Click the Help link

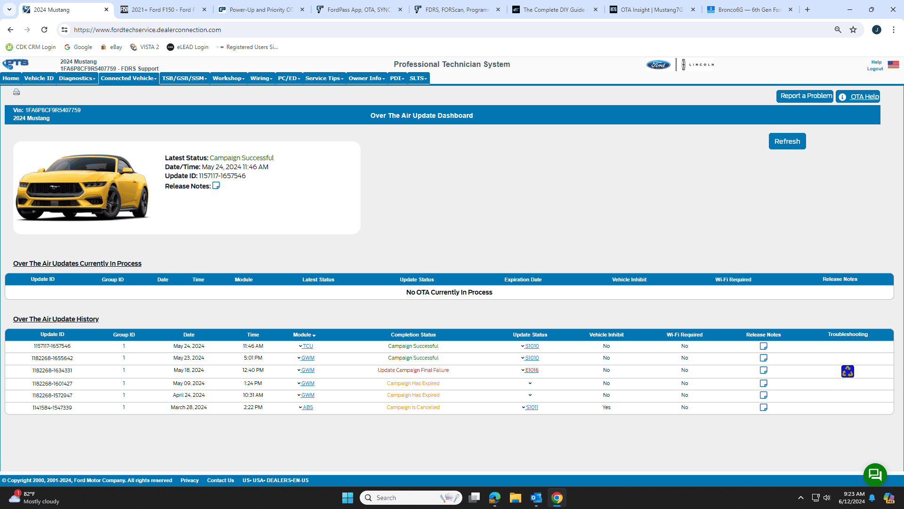pos(876,62)
